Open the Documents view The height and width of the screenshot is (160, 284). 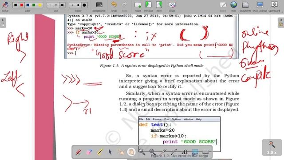pos(245,7)
